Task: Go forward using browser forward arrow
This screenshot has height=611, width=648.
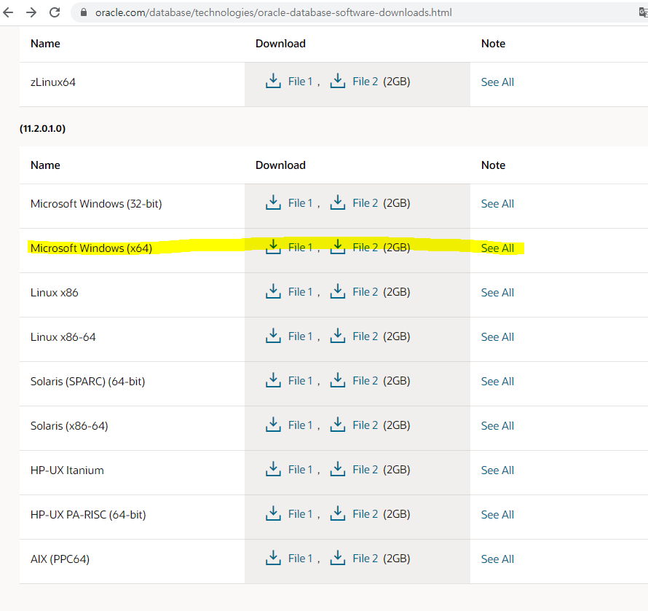Action: [31, 12]
